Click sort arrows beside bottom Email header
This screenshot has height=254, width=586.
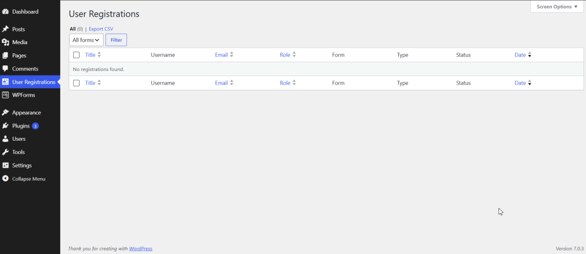click(x=232, y=83)
